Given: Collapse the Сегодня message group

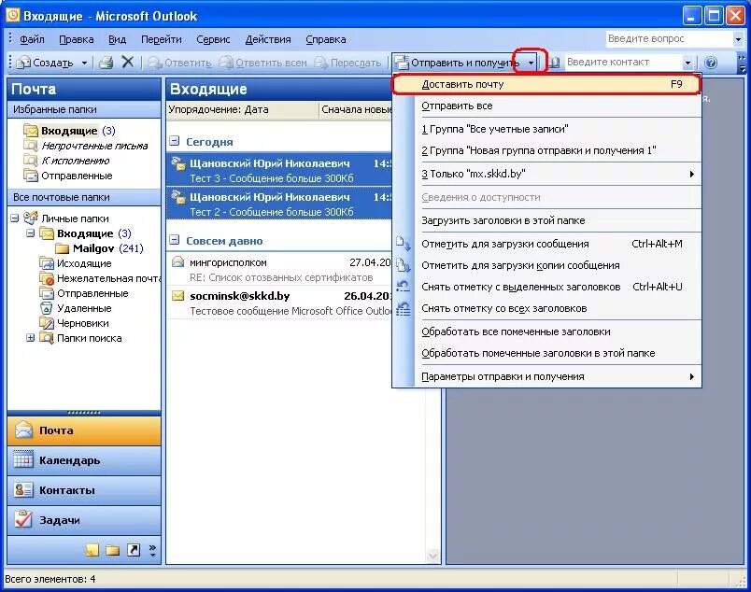Looking at the screenshot, I should click(175, 141).
